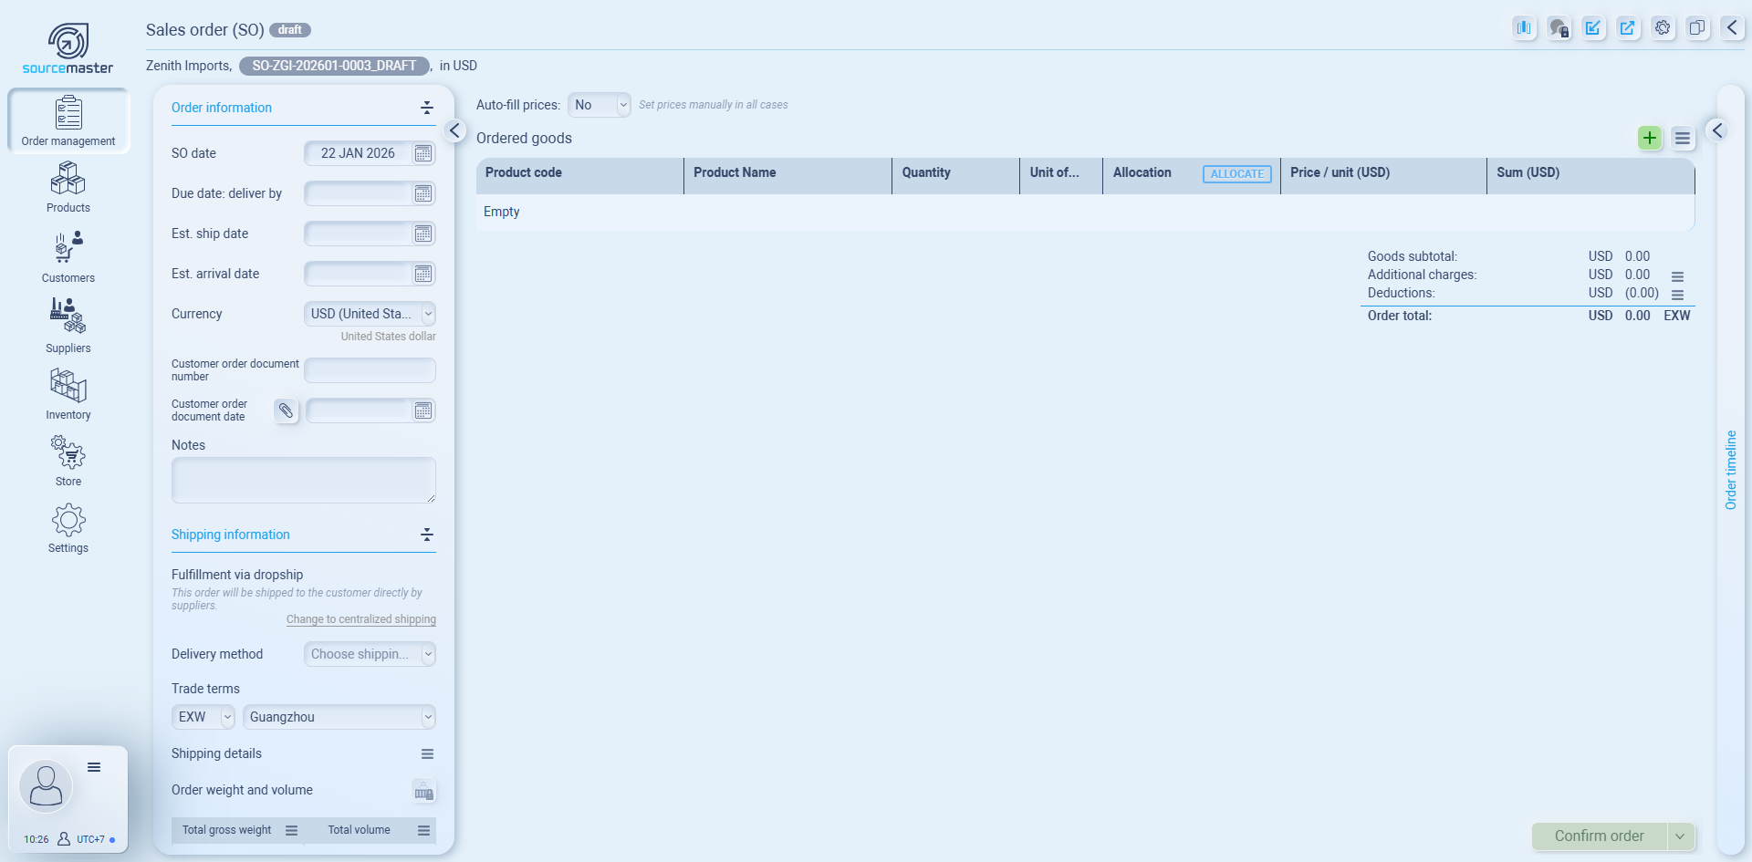The width and height of the screenshot is (1752, 862).
Task: Open the Est. ship date calendar picker
Action: (x=423, y=234)
